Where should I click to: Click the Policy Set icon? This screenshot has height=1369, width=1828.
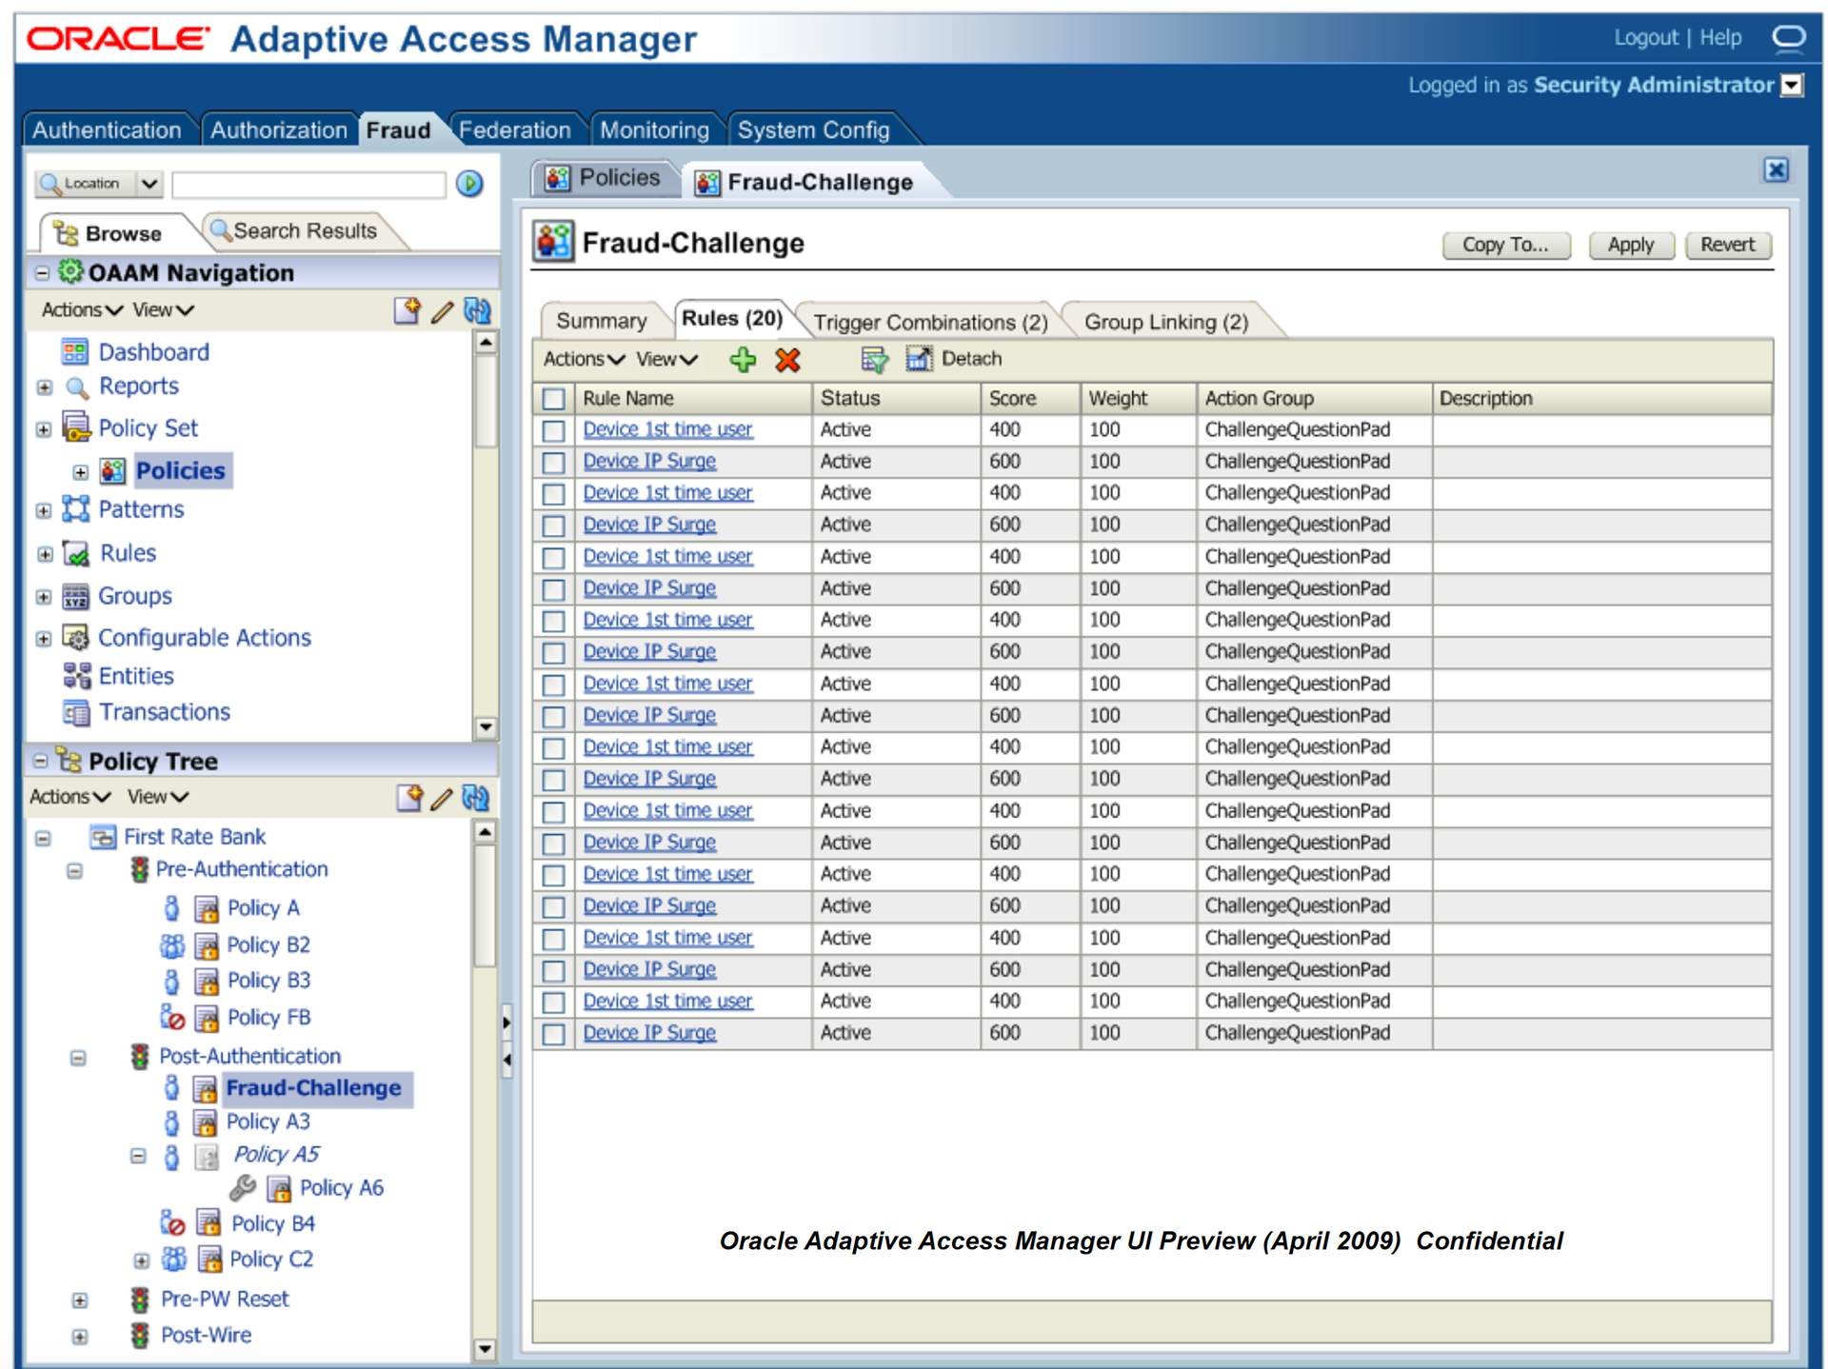[x=76, y=427]
